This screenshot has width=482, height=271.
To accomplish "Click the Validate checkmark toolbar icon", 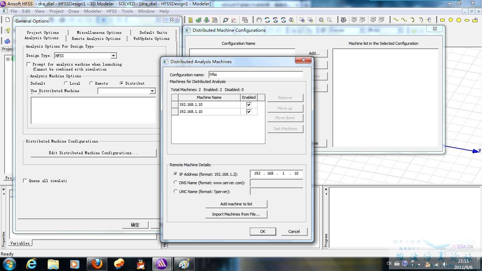I will click(x=199, y=20).
